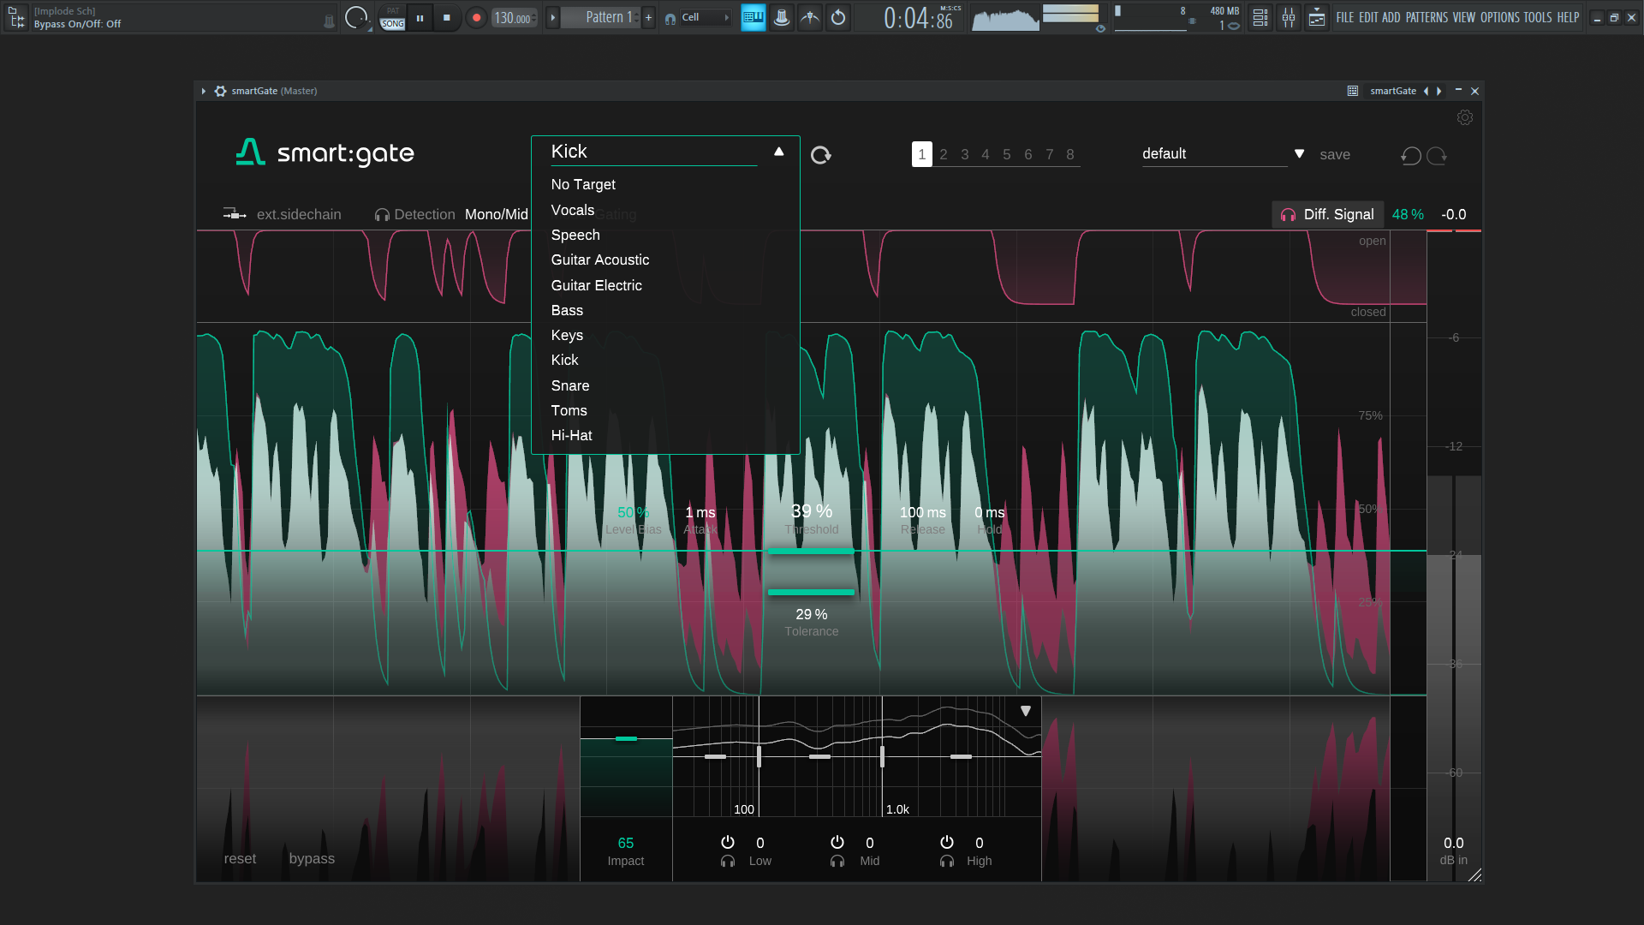Switch to PAT pattern mode

coord(392,11)
